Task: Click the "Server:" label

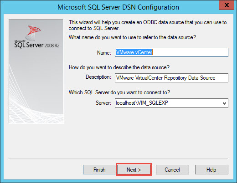Action: click(x=103, y=103)
